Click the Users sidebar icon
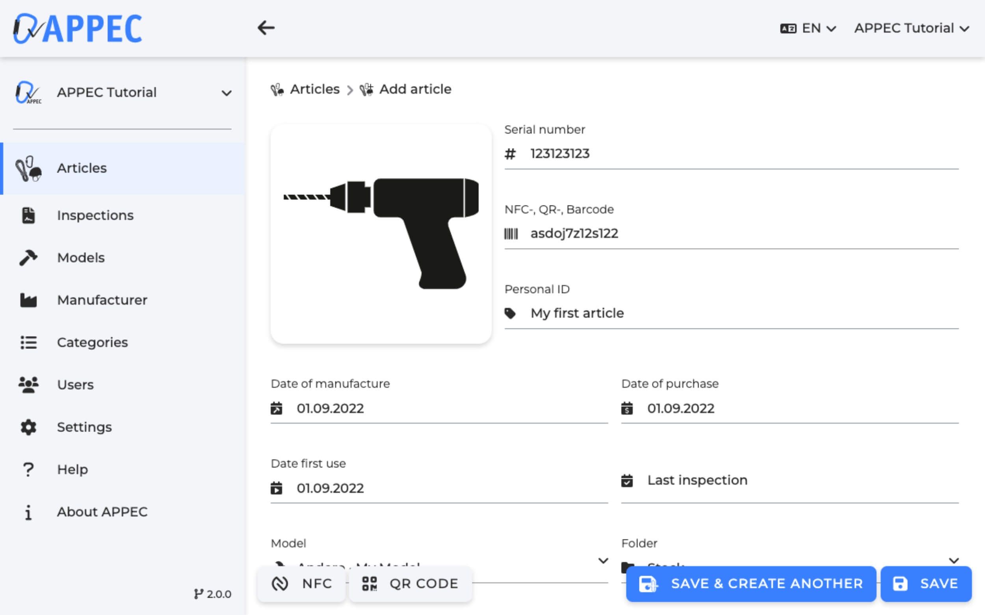This screenshot has height=615, width=985. [28, 385]
